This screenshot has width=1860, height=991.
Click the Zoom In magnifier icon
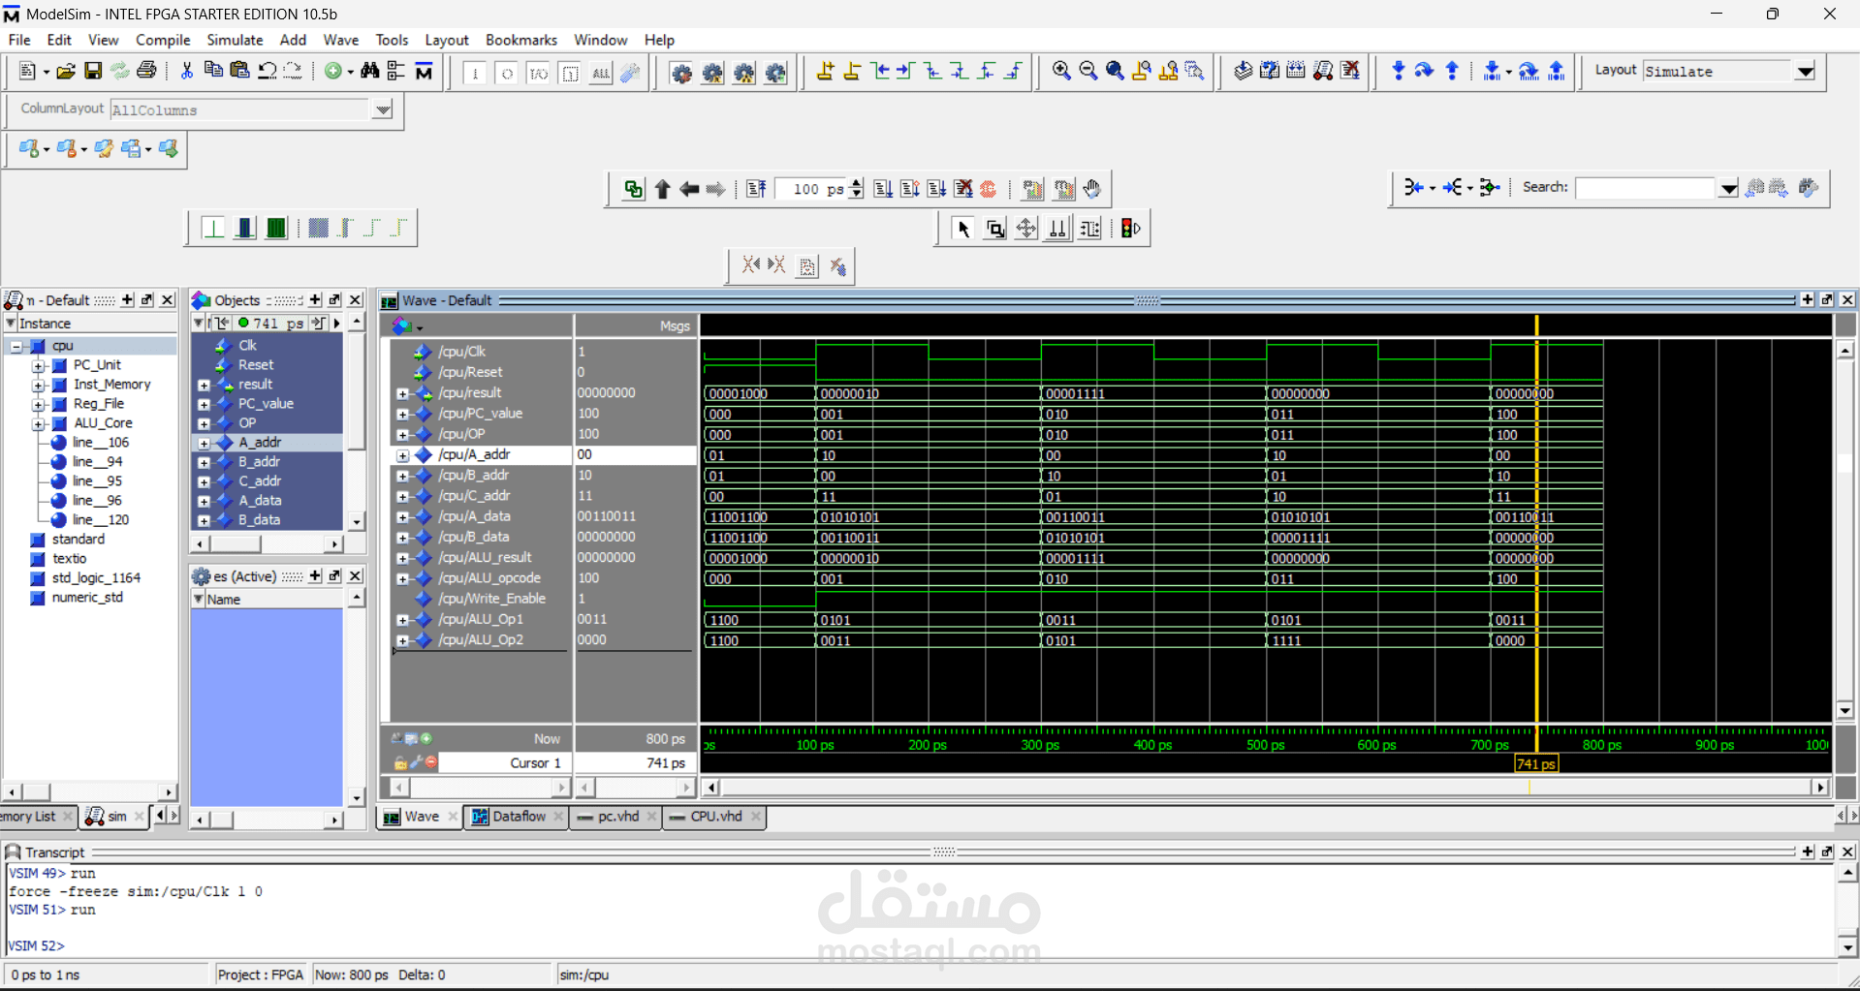coord(1061,71)
